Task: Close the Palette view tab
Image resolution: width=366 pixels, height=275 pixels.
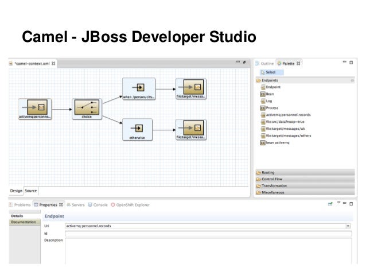Action: pyautogui.click(x=298, y=64)
